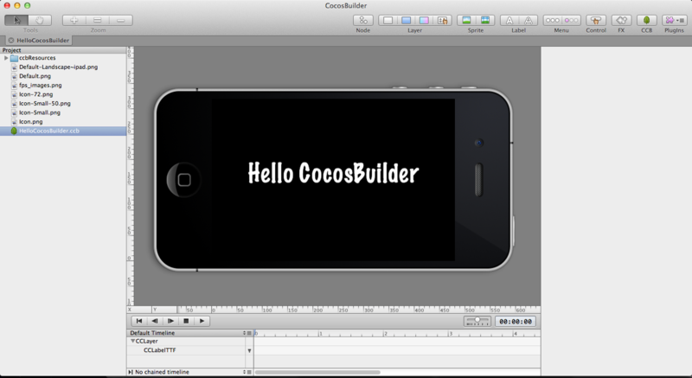Expand CCLabelTTF properties arrow
The height and width of the screenshot is (378, 692).
pos(249,350)
